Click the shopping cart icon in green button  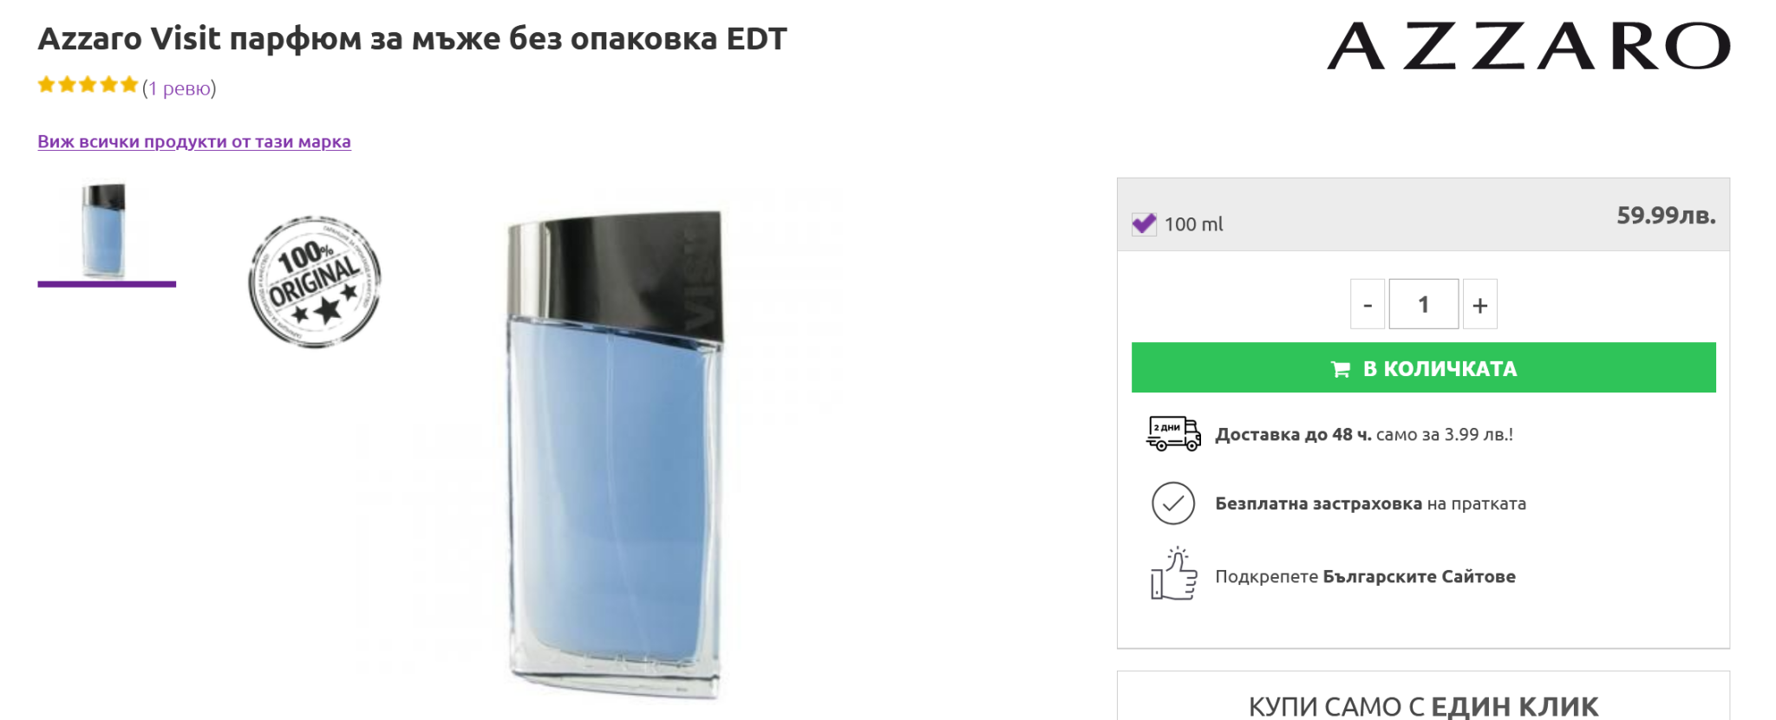click(x=1341, y=369)
